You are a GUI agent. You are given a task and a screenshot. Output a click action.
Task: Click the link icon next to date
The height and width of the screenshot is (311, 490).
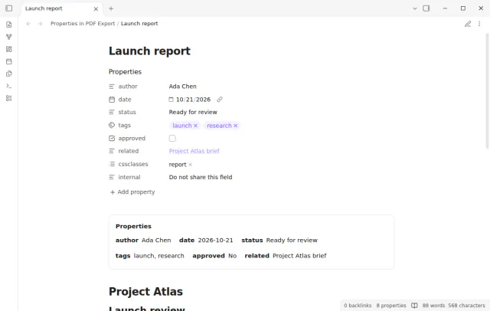point(220,100)
